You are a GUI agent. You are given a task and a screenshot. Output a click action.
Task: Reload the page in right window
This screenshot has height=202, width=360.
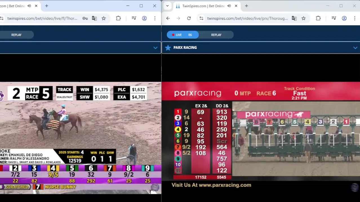(x=189, y=18)
